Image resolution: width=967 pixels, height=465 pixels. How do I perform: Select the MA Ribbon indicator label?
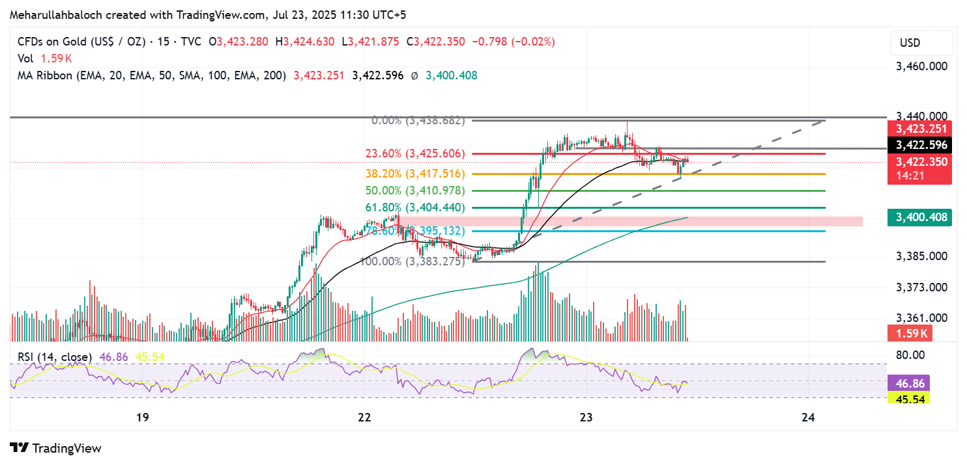151,75
